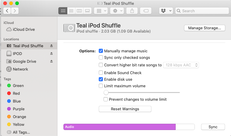The width and height of the screenshot is (231, 136).
Task: Uncheck Manually manage music
Action: click(x=101, y=51)
